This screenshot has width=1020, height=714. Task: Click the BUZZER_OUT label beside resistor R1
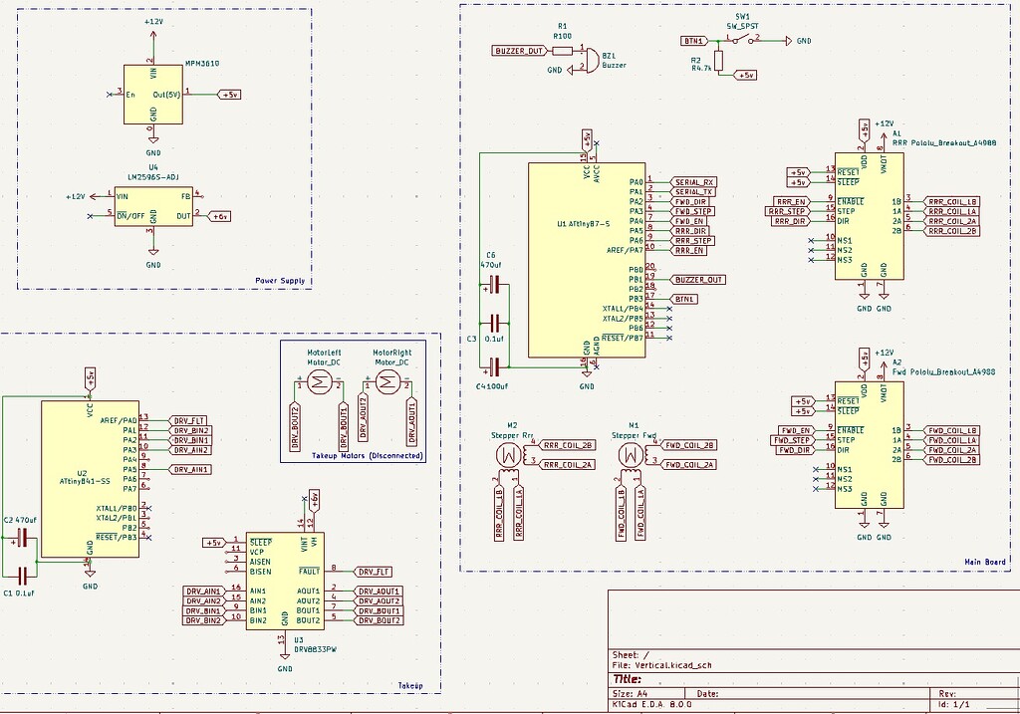(x=520, y=50)
